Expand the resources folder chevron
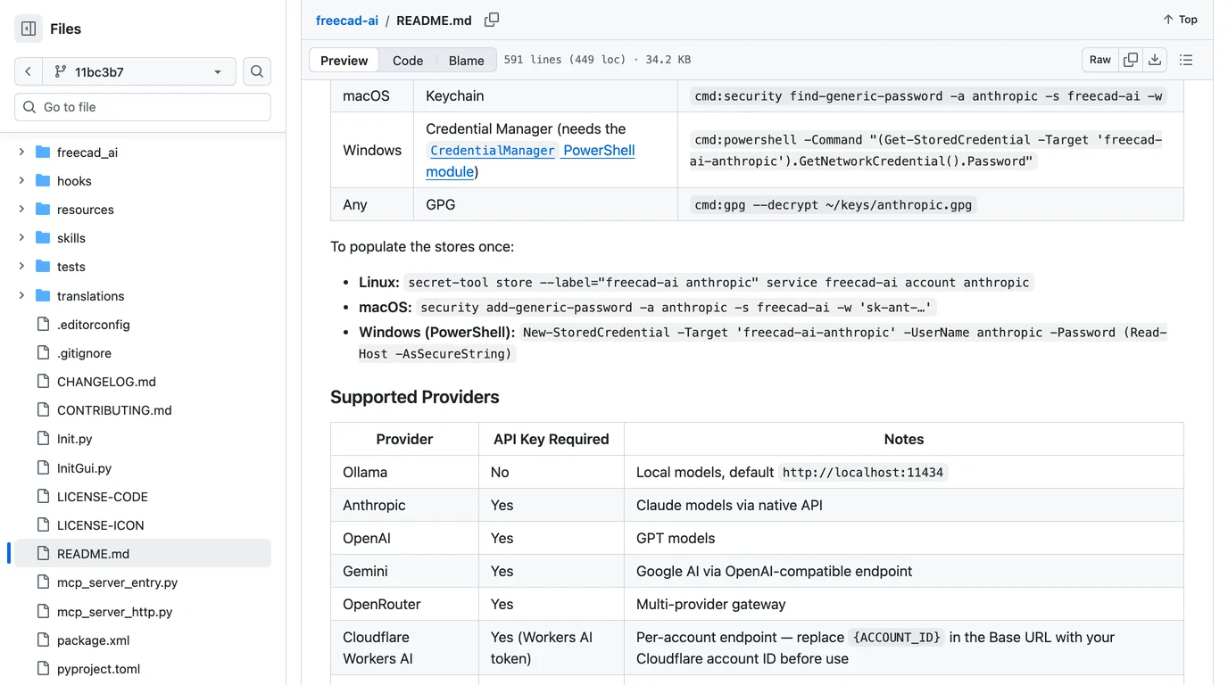 (21, 210)
